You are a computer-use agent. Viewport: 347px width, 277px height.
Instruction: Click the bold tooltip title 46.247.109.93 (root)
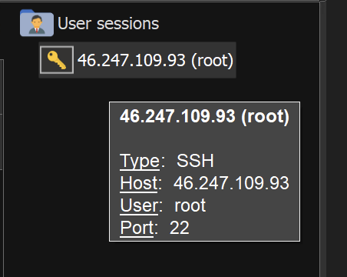point(204,116)
